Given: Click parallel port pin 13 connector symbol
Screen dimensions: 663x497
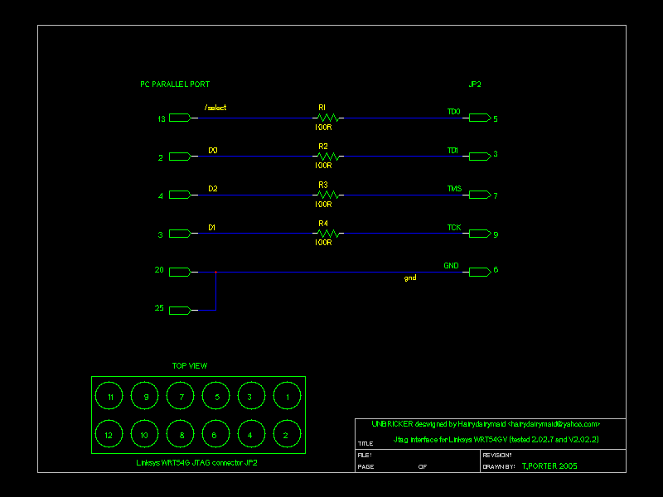Looking at the screenshot, I should coord(182,118).
